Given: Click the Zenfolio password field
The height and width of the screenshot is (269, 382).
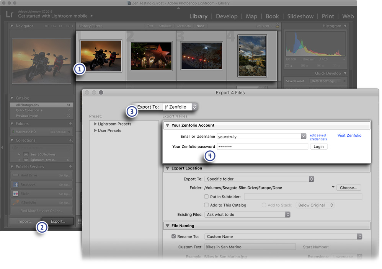Looking at the screenshot, I should [x=262, y=147].
